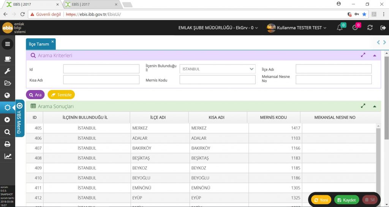389x207 pixels.
Task: Open the EMLAK ŞUBE MÜDÜRLÜĞÜ dropdown
Action: point(218,28)
